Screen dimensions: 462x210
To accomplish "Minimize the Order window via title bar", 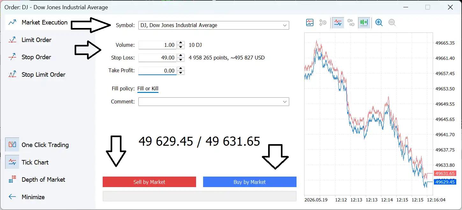I will coord(406,7).
